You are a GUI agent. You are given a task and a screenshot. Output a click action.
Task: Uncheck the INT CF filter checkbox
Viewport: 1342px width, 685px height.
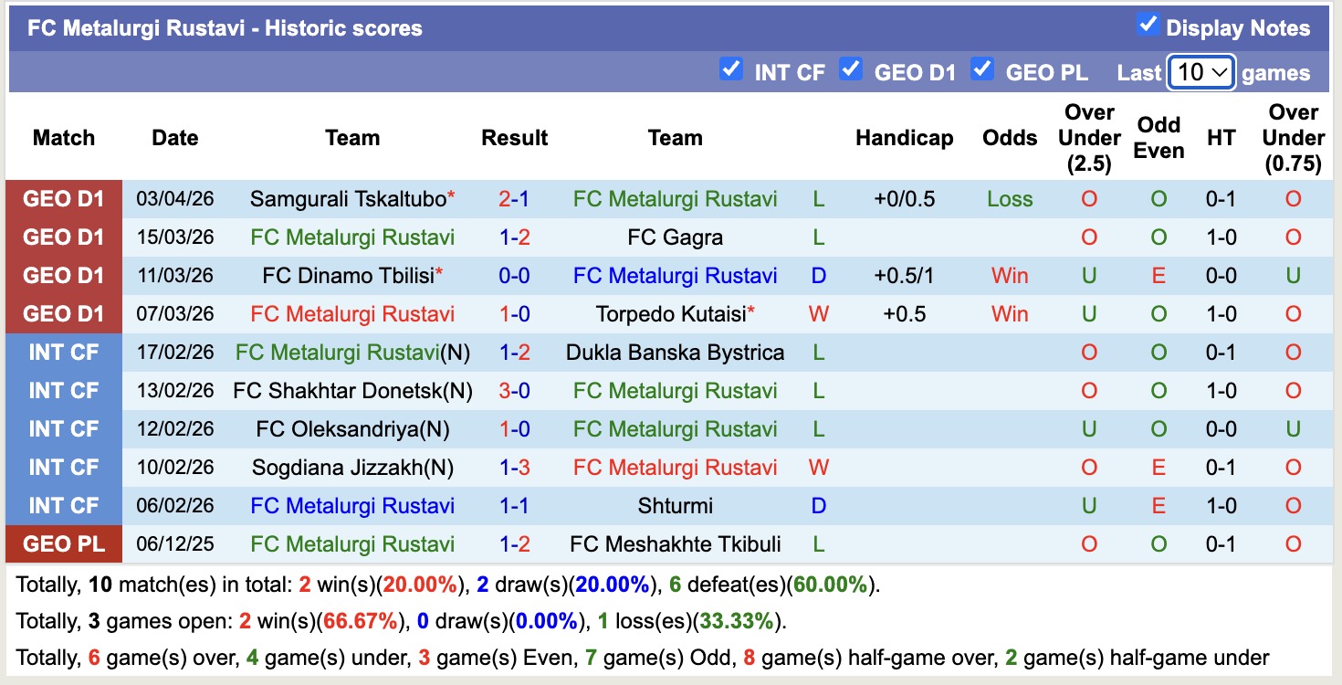tap(730, 68)
